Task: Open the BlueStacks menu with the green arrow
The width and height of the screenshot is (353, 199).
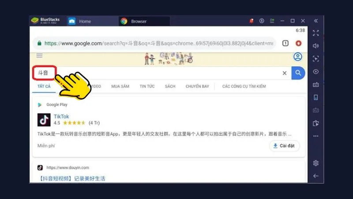Action: pyautogui.click(x=272, y=21)
